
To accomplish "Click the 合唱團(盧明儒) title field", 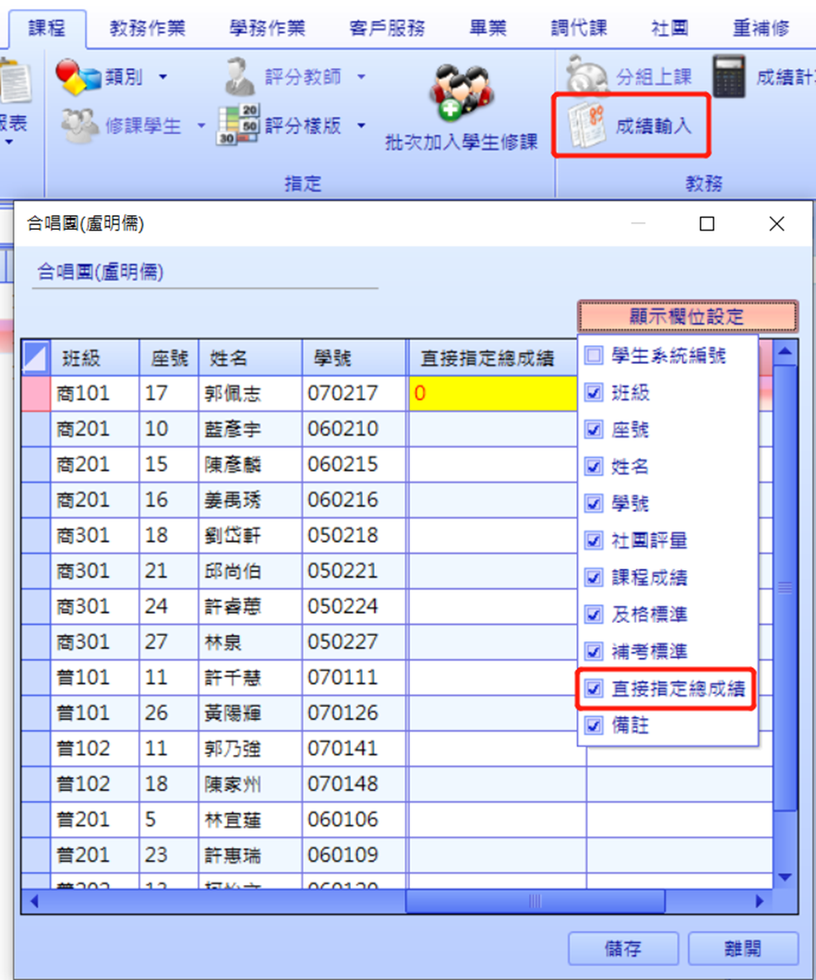I will pos(205,272).
